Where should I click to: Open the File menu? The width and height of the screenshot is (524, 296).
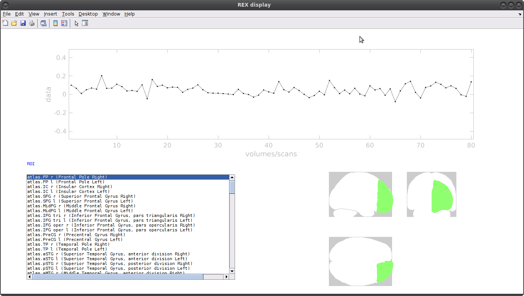tap(7, 14)
